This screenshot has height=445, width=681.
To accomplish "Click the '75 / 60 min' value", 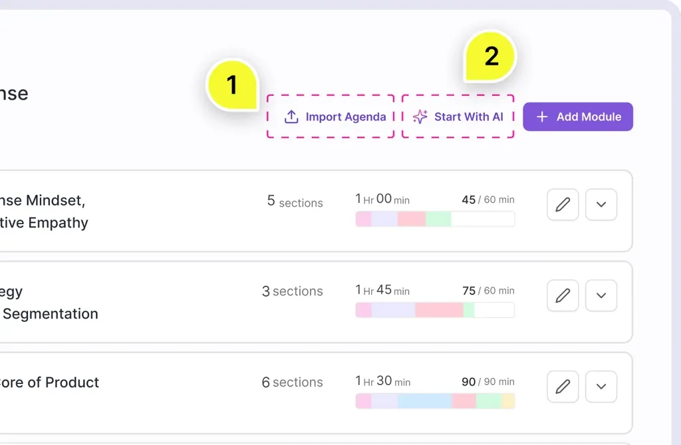I will pos(488,290).
